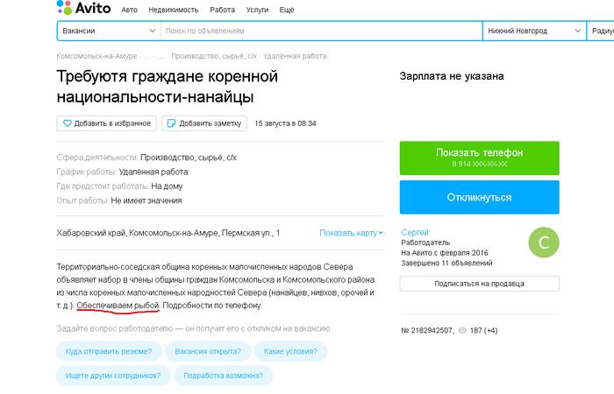Click the heart icon in favorites button
The width and height of the screenshot is (614, 394).
tap(68, 123)
